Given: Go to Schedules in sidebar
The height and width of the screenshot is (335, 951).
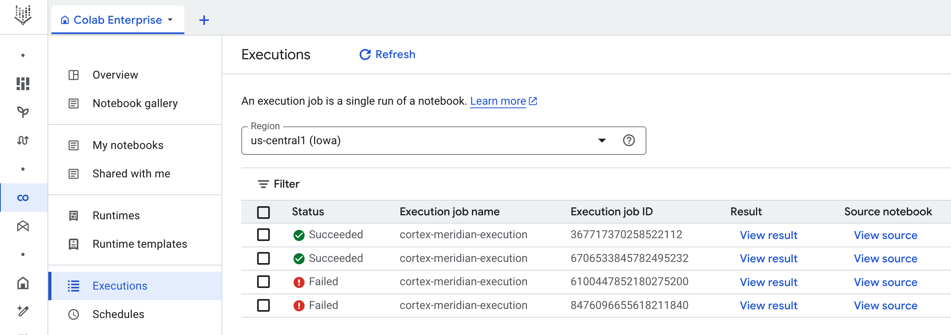Looking at the screenshot, I should pos(118,314).
